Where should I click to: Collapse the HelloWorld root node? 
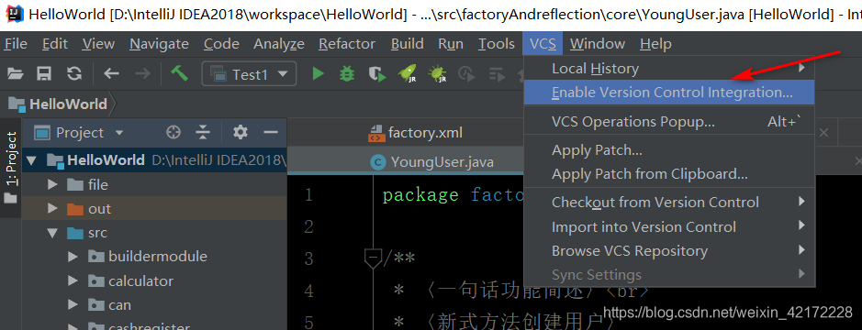(x=31, y=160)
